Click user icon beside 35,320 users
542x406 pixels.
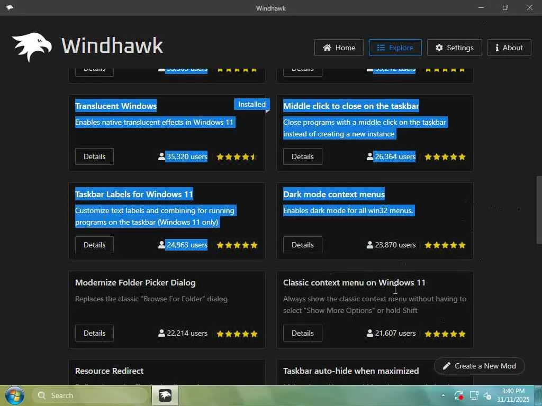pyautogui.click(x=161, y=156)
